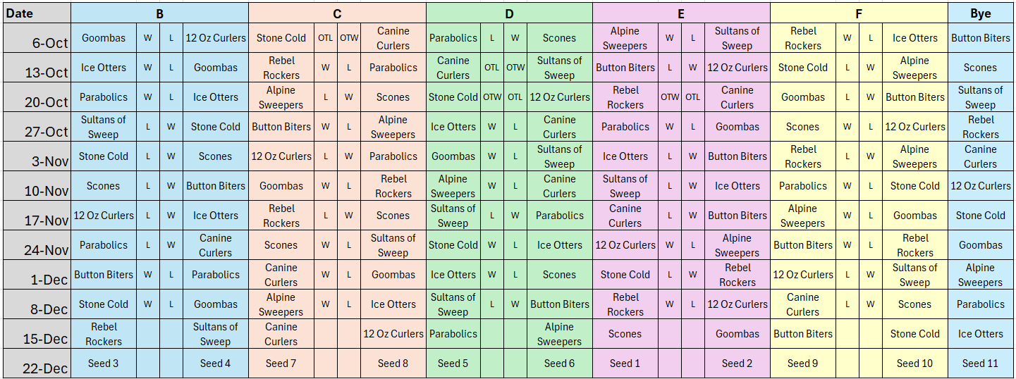Select the D group header cell
Image resolution: width=1016 pixels, height=379 pixels.
coord(509,13)
